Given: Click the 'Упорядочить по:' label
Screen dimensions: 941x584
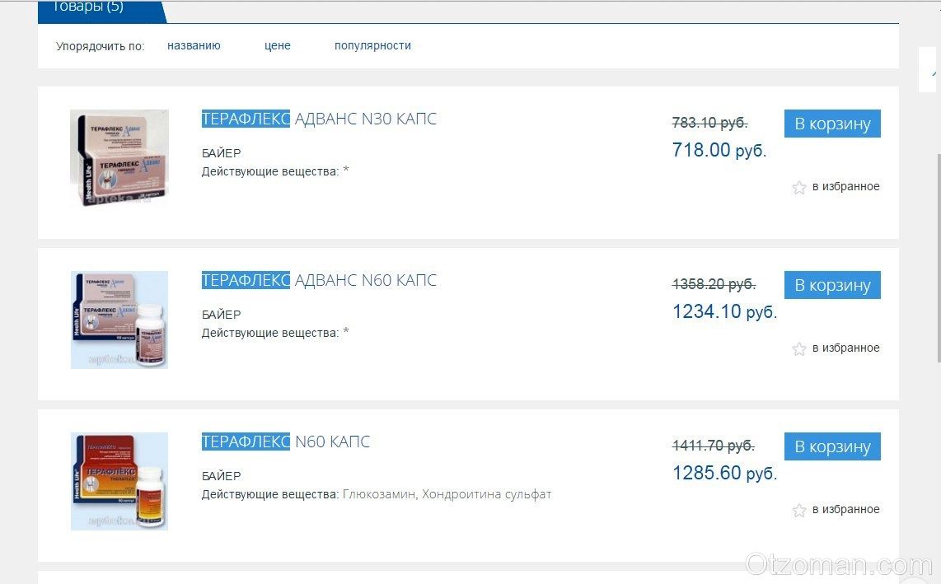Looking at the screenshot, I should (x=101, y=46).
